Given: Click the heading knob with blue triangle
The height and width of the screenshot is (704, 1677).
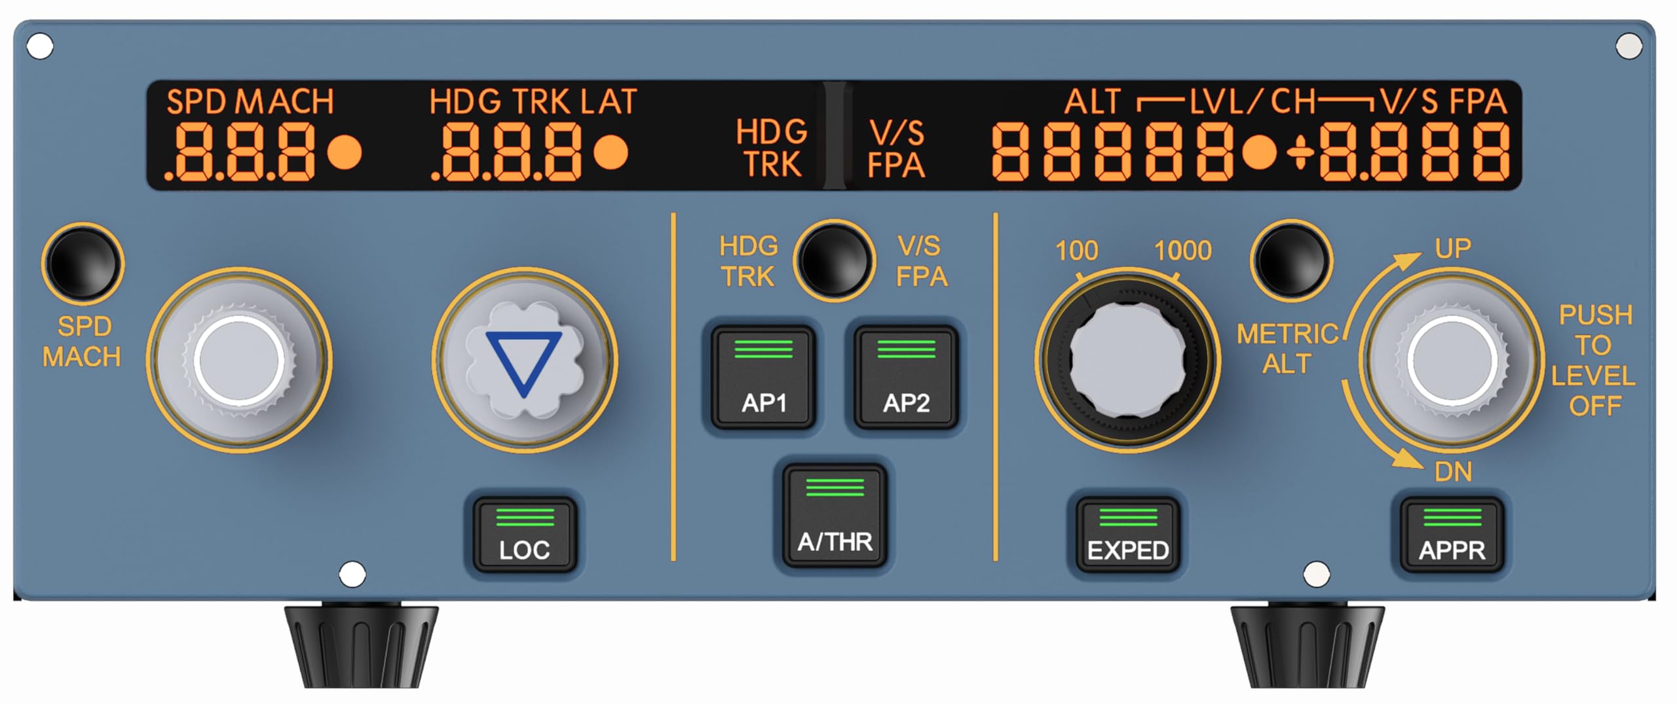Looking at the screenshot, I should pos(524,360).
